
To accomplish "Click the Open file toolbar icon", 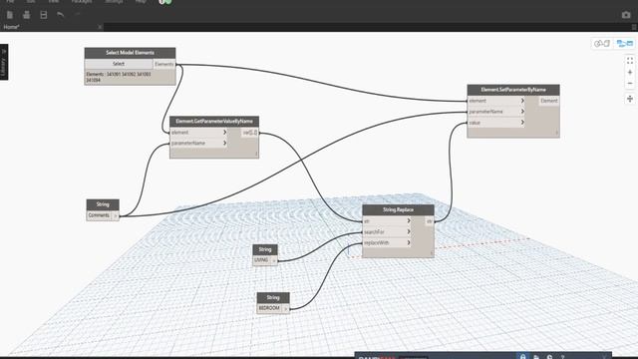I will (x=27, y=15).
